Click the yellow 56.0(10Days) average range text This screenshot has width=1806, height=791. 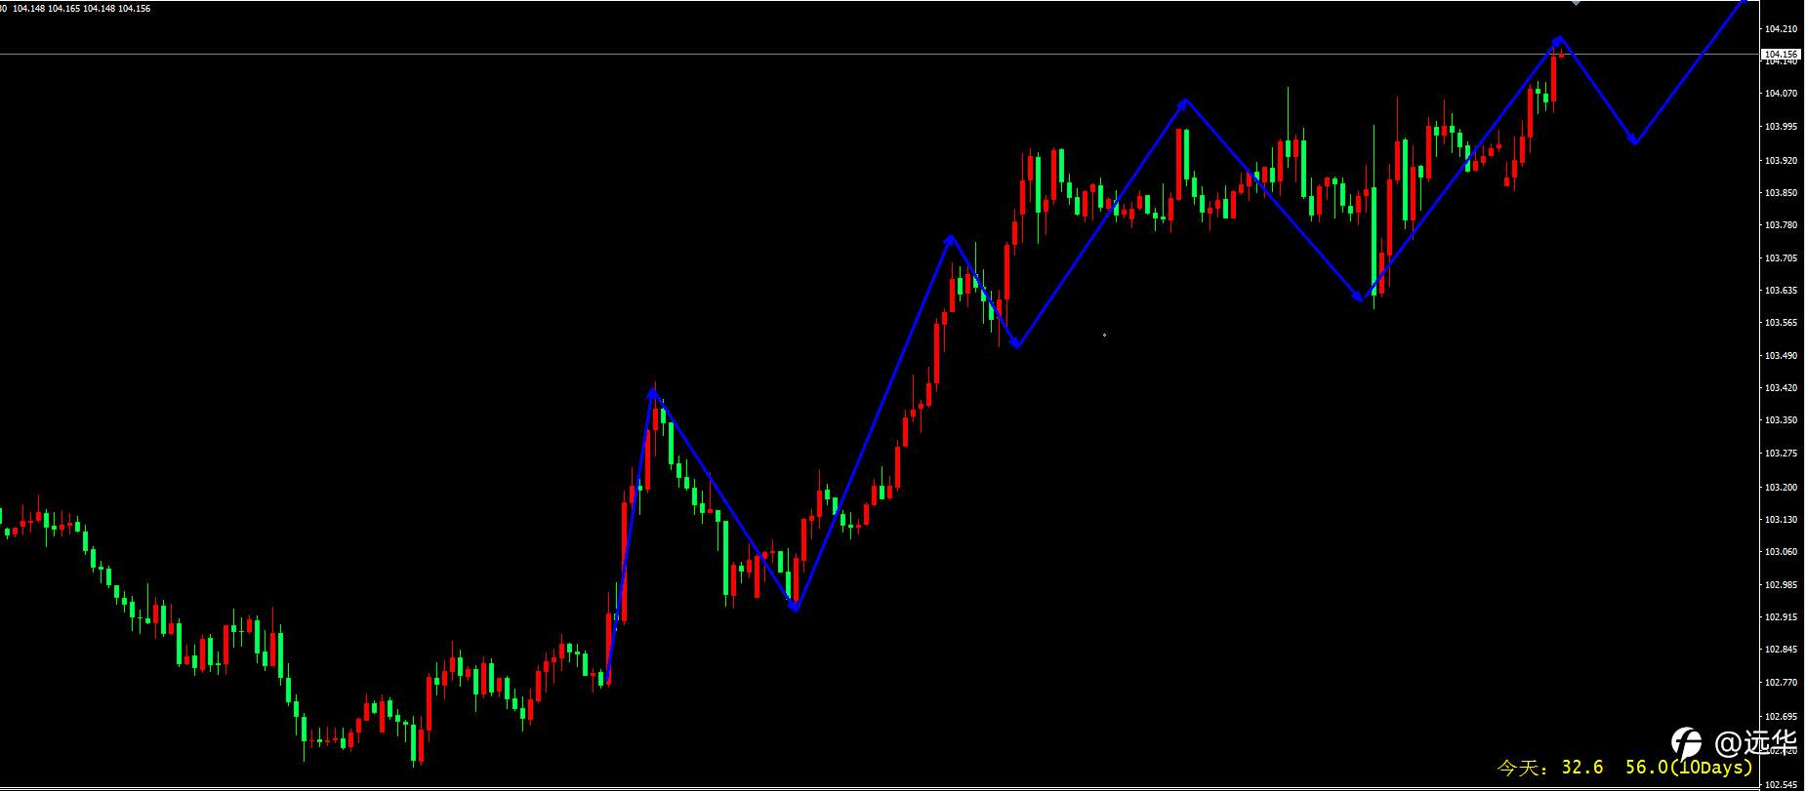(x=1690, y=769)
